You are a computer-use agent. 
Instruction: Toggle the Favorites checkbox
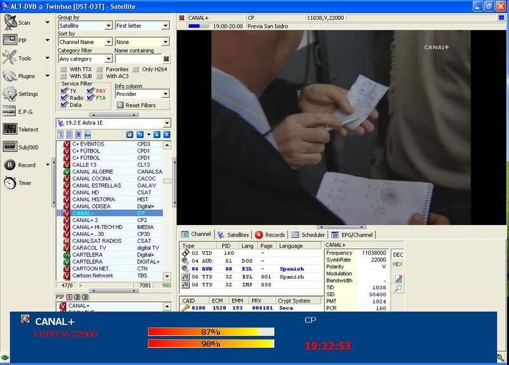coord(99,69)
